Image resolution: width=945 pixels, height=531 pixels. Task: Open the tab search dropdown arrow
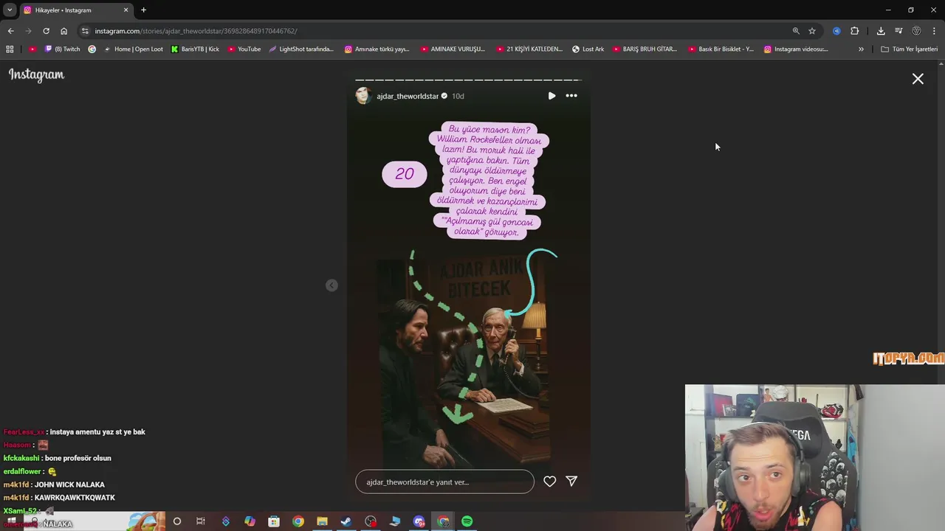tap(10, 10)
